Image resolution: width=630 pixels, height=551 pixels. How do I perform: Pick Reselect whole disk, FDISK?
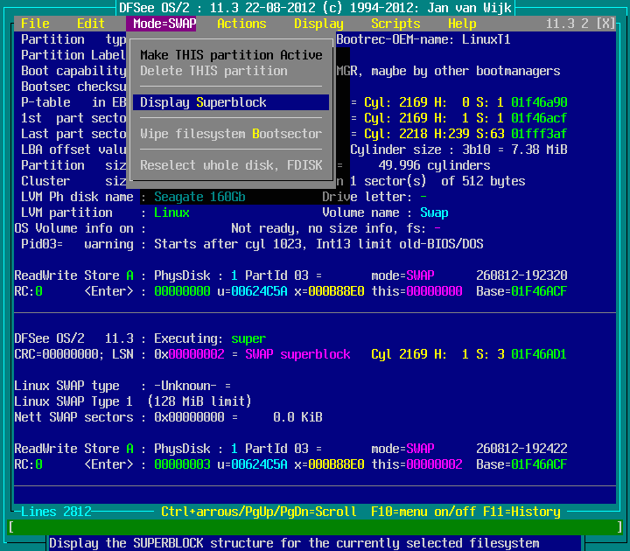[231, 165]
